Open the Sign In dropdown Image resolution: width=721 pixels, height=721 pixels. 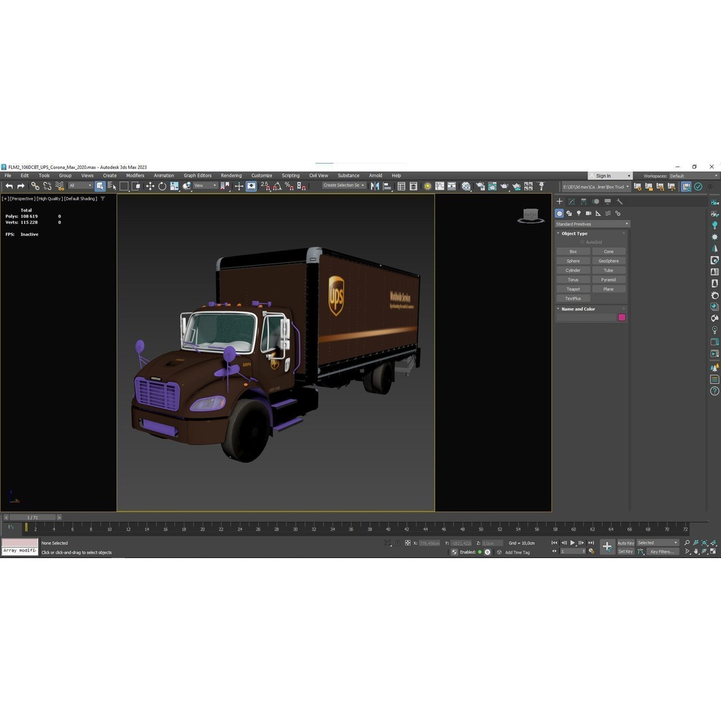[x=610, y=176]
